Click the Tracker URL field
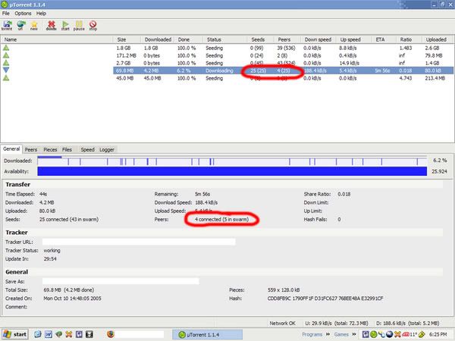455x341 pixels. (139, 242)
